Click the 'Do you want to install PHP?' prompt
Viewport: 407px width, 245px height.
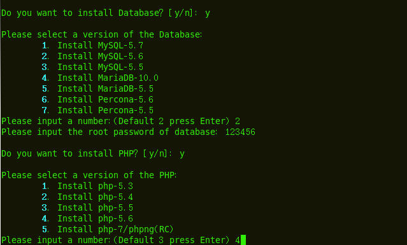point(70,154)
